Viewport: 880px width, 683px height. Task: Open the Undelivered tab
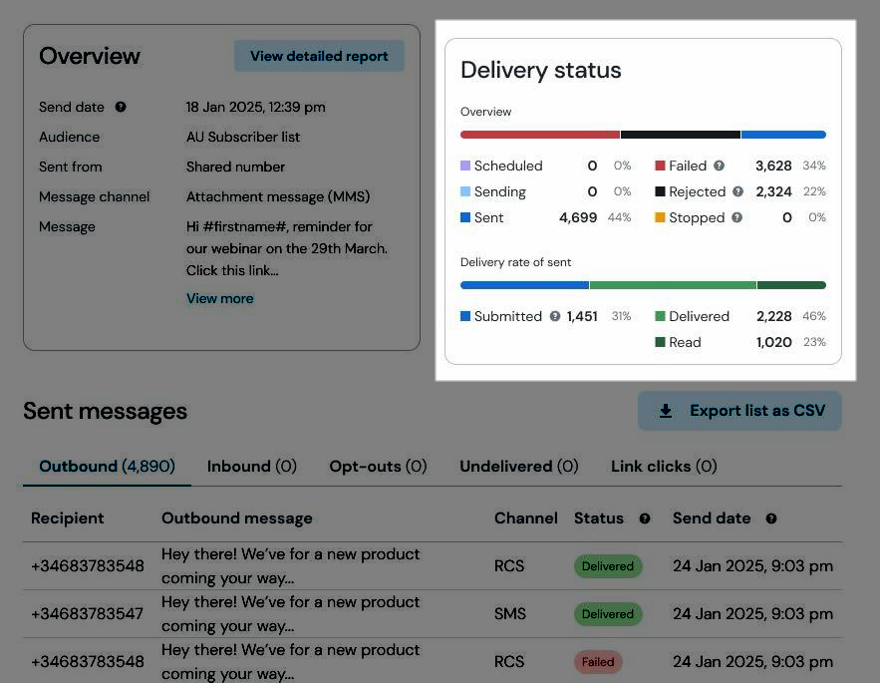tap(519, 467)
